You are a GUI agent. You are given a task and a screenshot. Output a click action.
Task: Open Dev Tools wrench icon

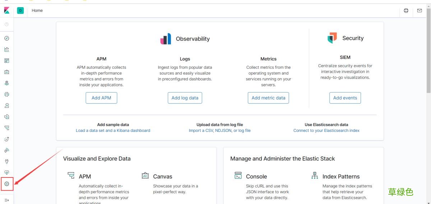(x=6, y=161)
